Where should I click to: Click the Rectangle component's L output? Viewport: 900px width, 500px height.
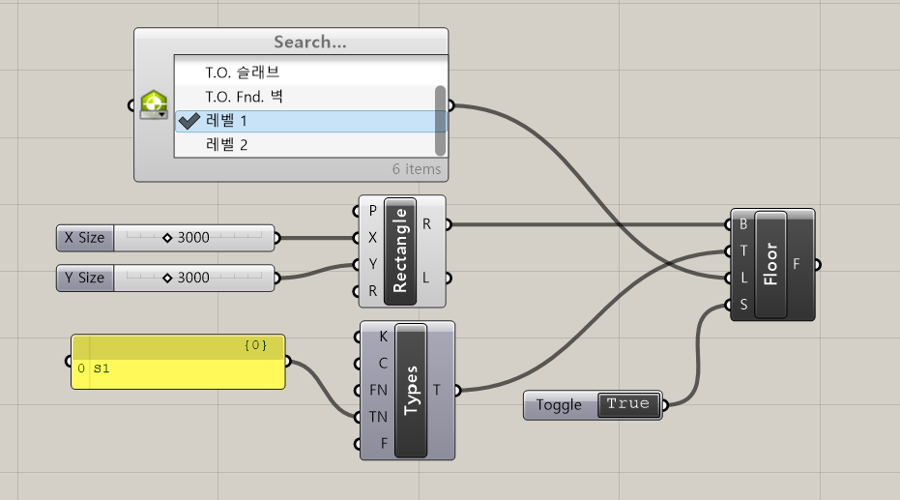pyautogui.click(x=427, y=278)
